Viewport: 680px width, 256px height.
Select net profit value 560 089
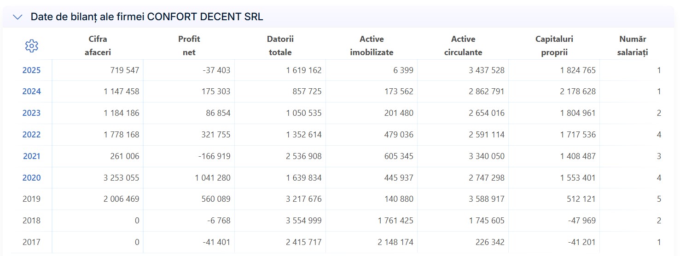click(215, 199)
